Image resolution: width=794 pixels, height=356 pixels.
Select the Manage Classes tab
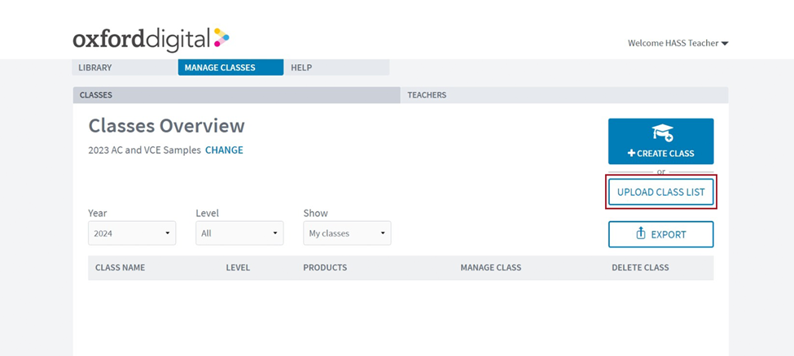pyautogui.click(x=230, y=67)
